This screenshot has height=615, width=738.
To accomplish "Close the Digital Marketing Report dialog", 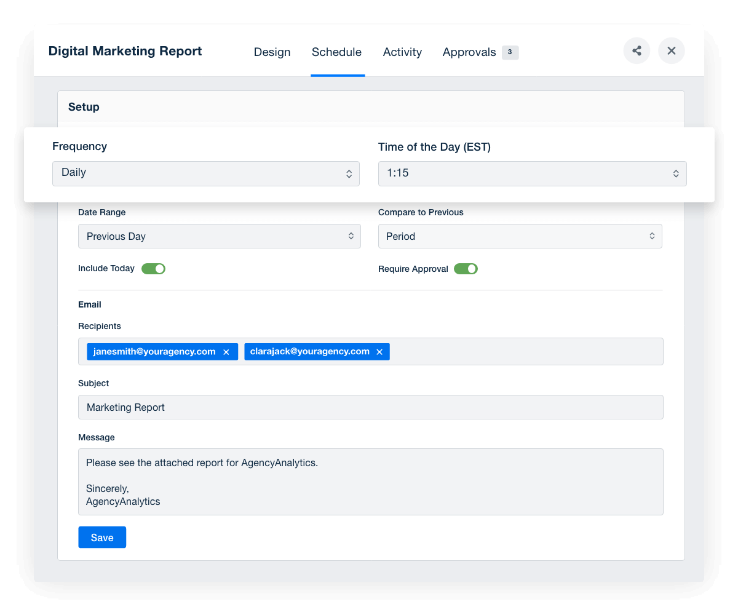I will [x=672, y=51].
